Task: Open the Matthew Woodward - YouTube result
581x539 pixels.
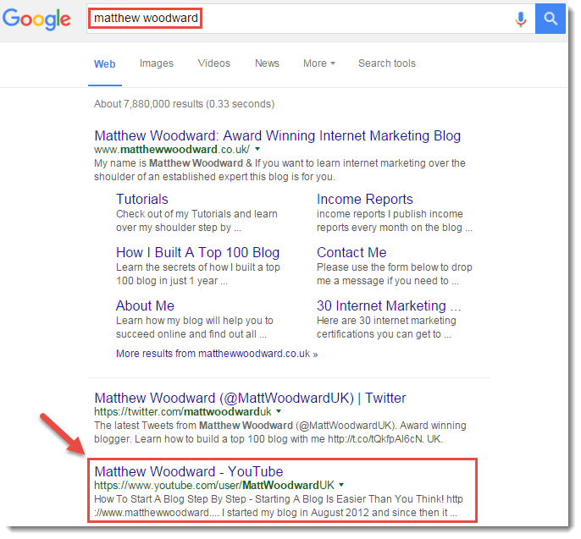Action: pos(189,471)
